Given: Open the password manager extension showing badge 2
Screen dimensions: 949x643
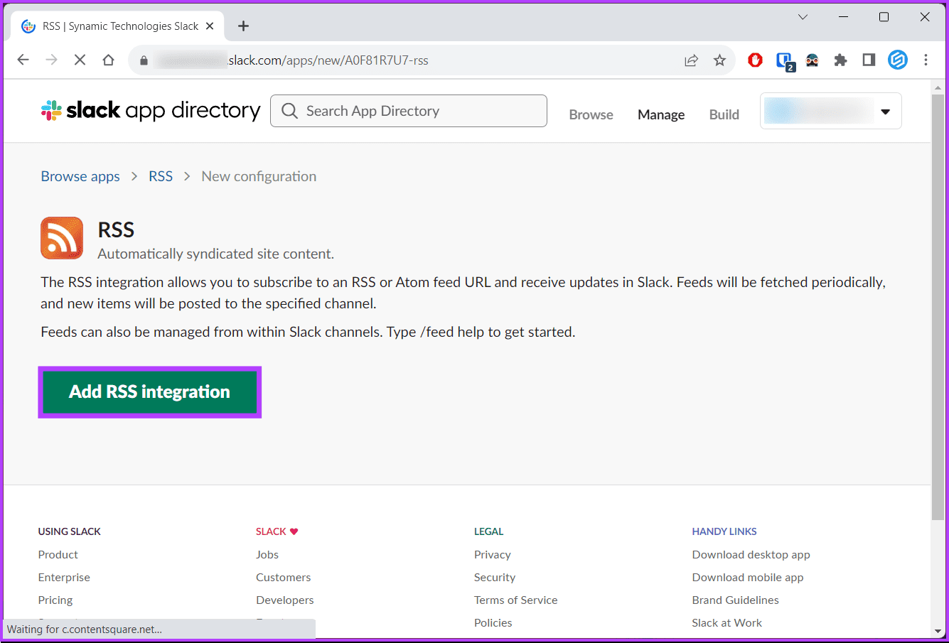Looking at the screenshot, I should 783,60.
